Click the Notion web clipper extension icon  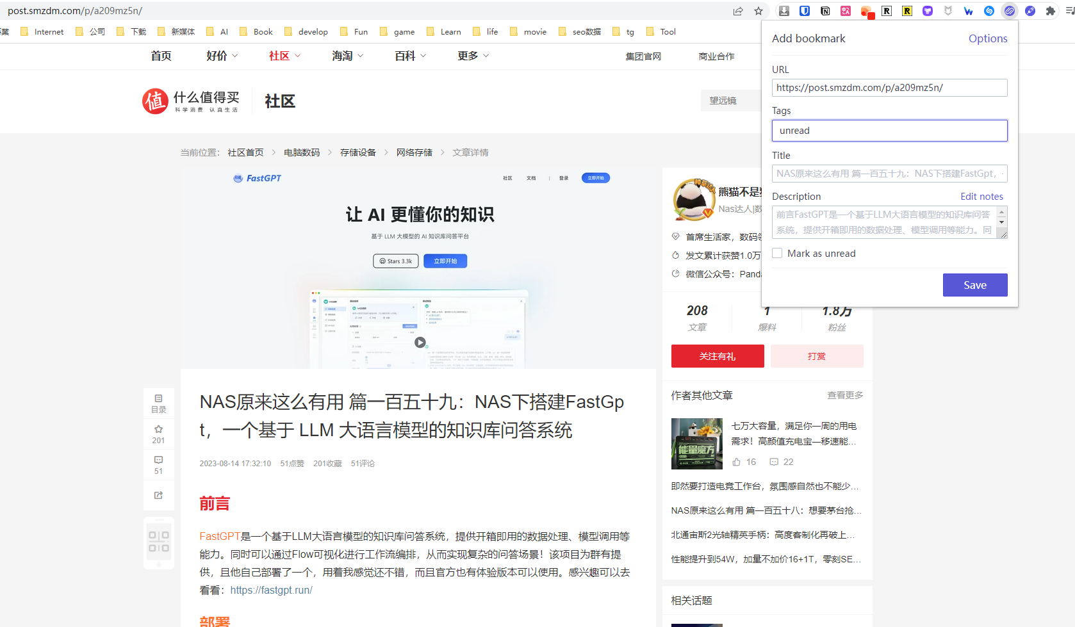pyautogui.click(x=825, y=11)
